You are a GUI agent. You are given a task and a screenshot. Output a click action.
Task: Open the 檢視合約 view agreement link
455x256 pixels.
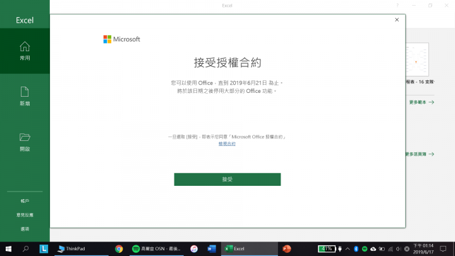click(227, 143)
